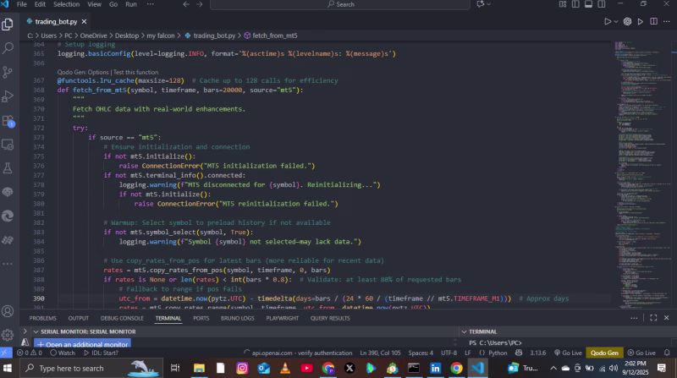This screenshot has height=378, width=677.
Task: Open run file dropdown arrow
Action: [616, 22]
